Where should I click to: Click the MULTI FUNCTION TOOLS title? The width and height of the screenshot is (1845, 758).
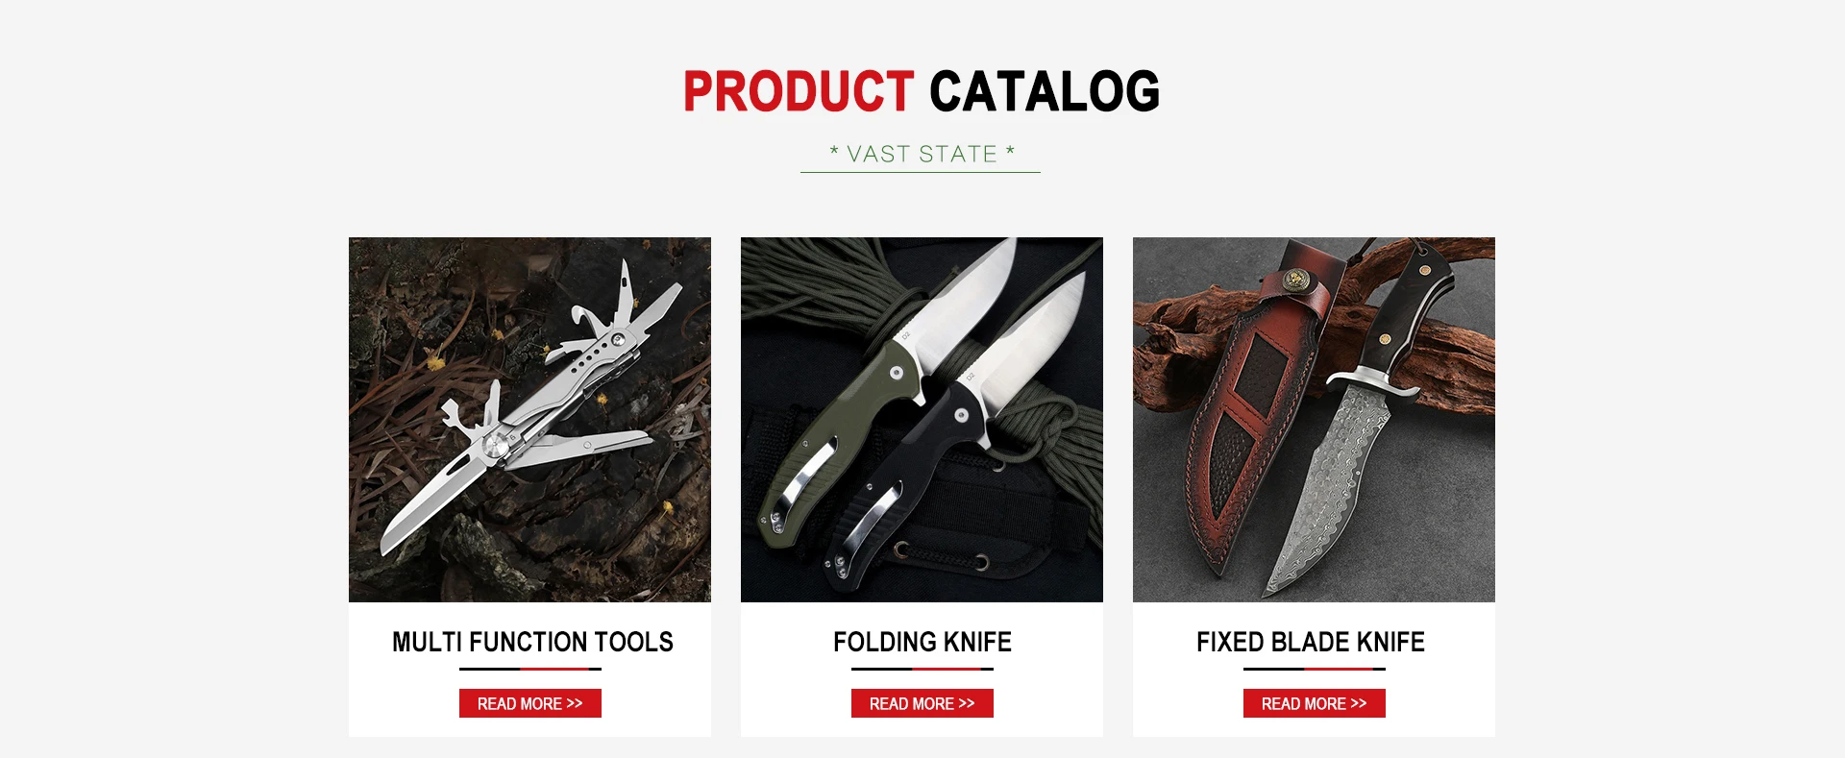(532, 642)
